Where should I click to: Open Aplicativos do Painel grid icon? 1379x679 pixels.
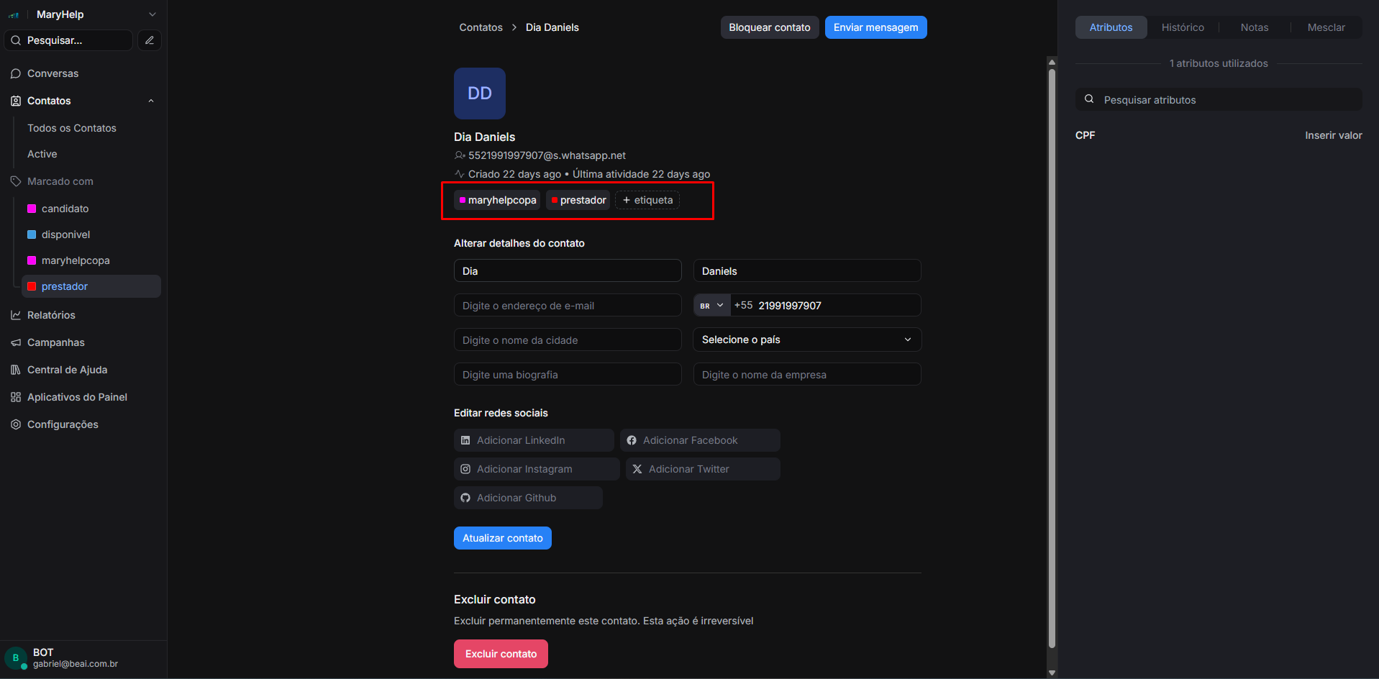(16, 397)
